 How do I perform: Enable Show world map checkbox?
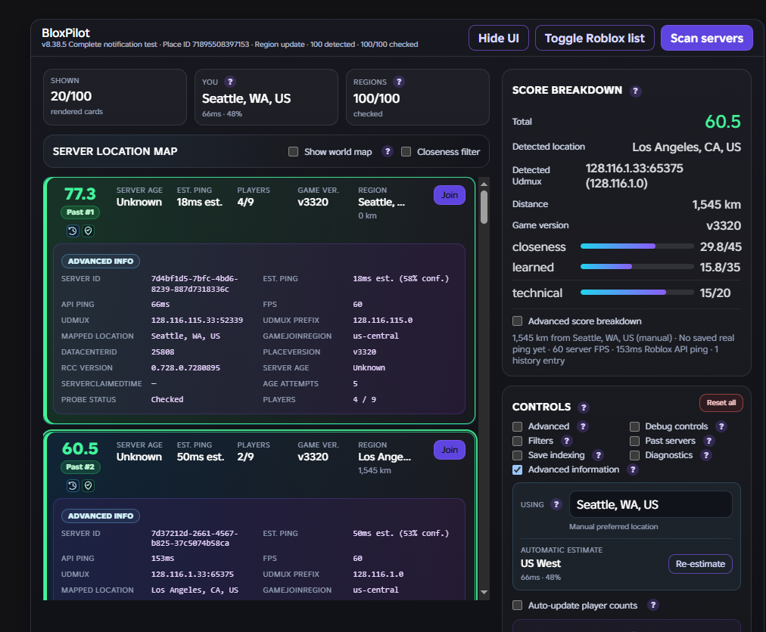(x=293, y=152)
